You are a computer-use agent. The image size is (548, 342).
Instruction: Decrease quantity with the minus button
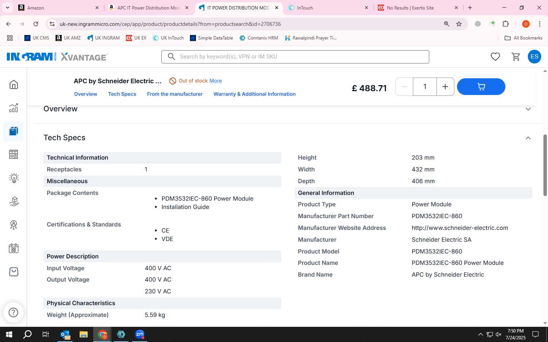click(405, 87)
